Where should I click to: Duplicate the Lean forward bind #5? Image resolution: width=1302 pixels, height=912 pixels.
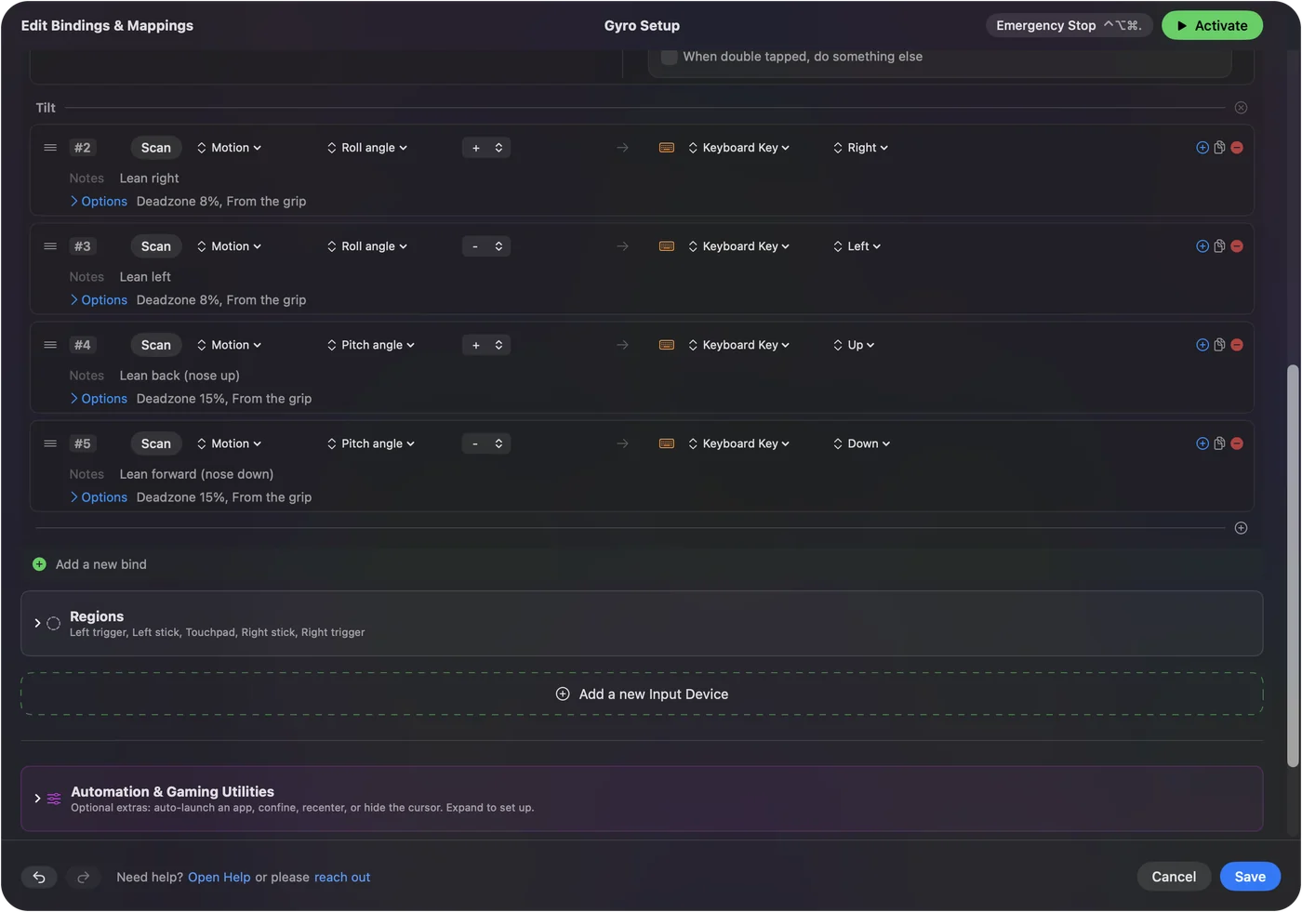[x=1219, y=443]
